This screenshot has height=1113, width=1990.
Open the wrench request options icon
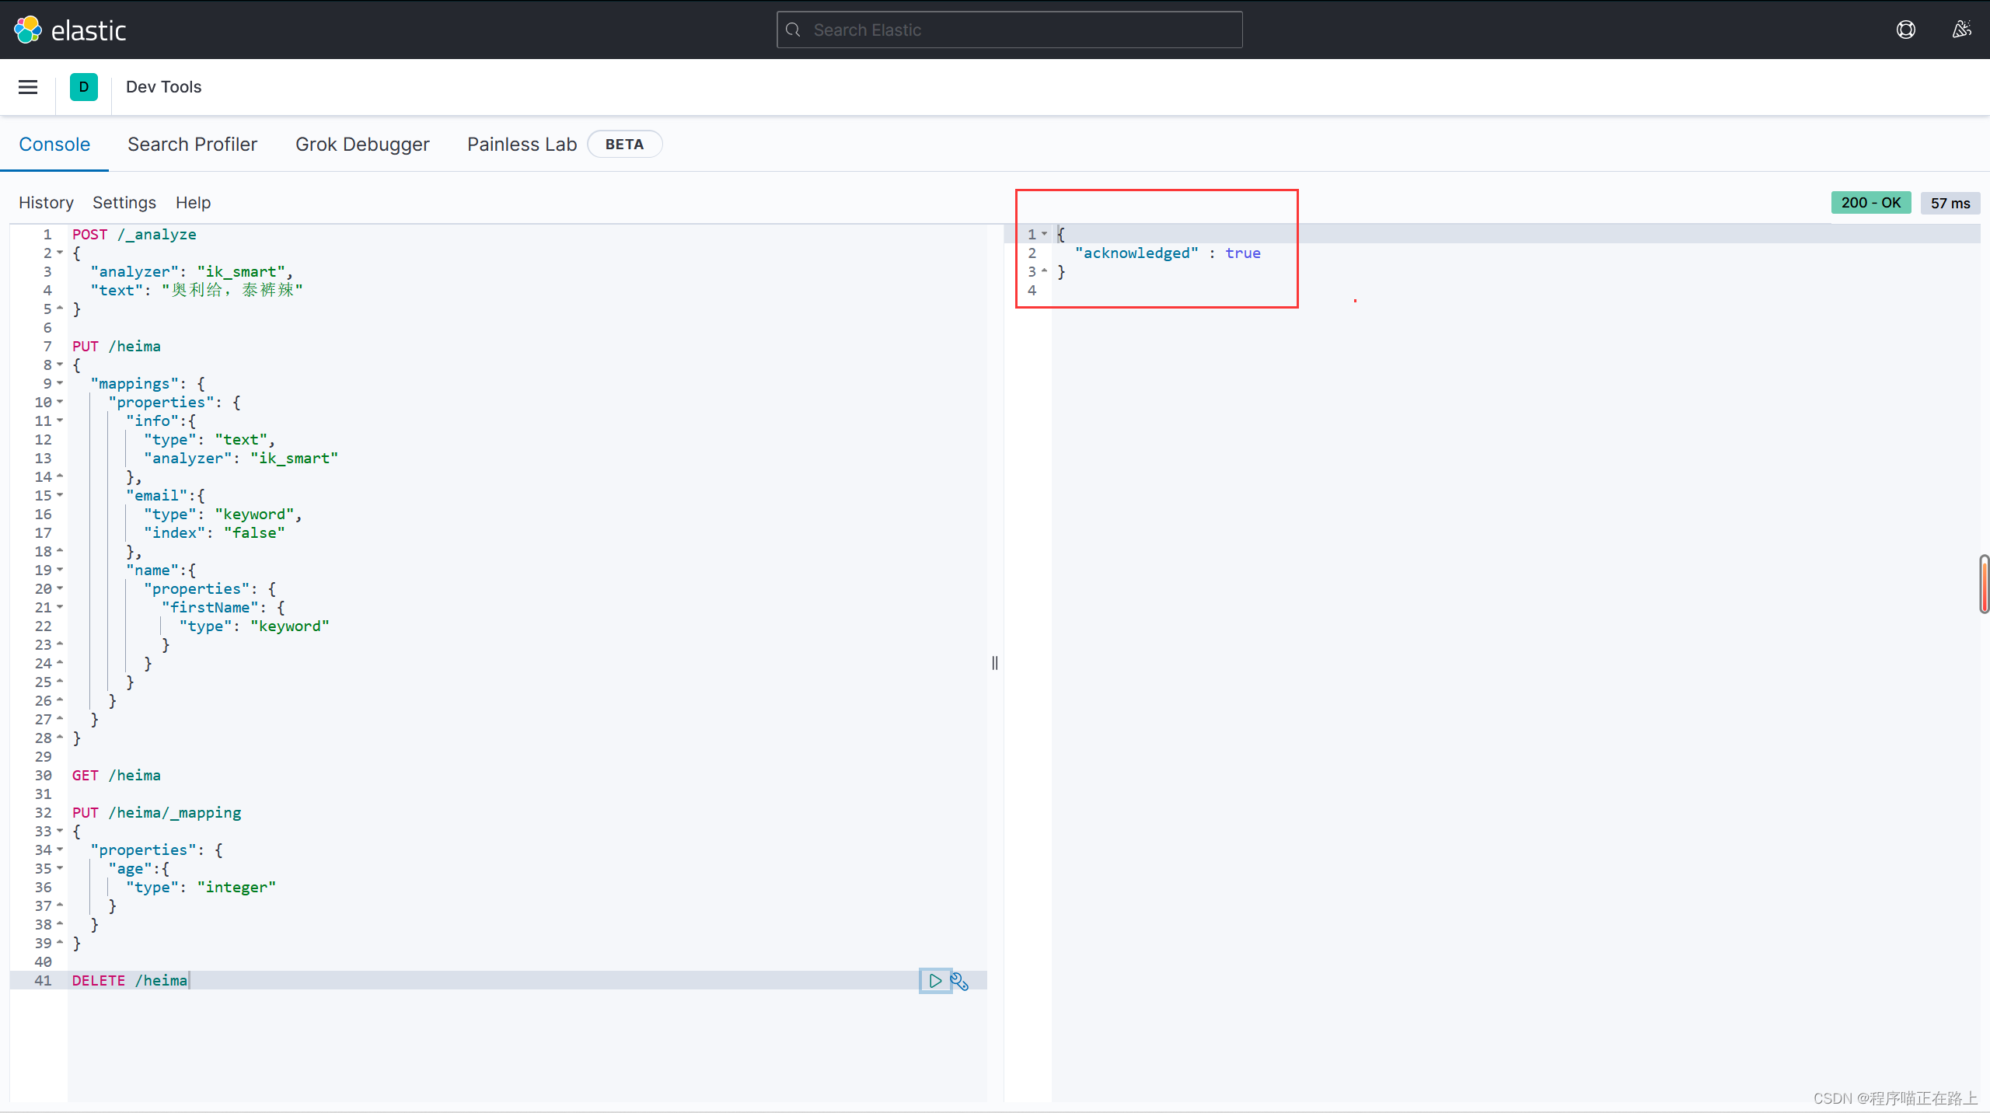click(x=959, y=982)
